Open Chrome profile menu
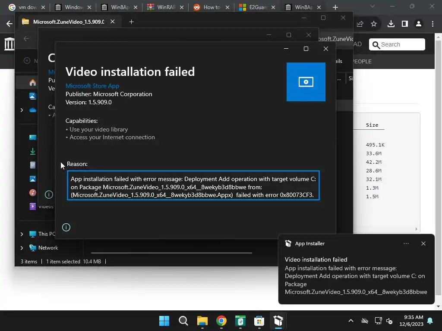Screen dimensions: 442x331 pos(419,24)
